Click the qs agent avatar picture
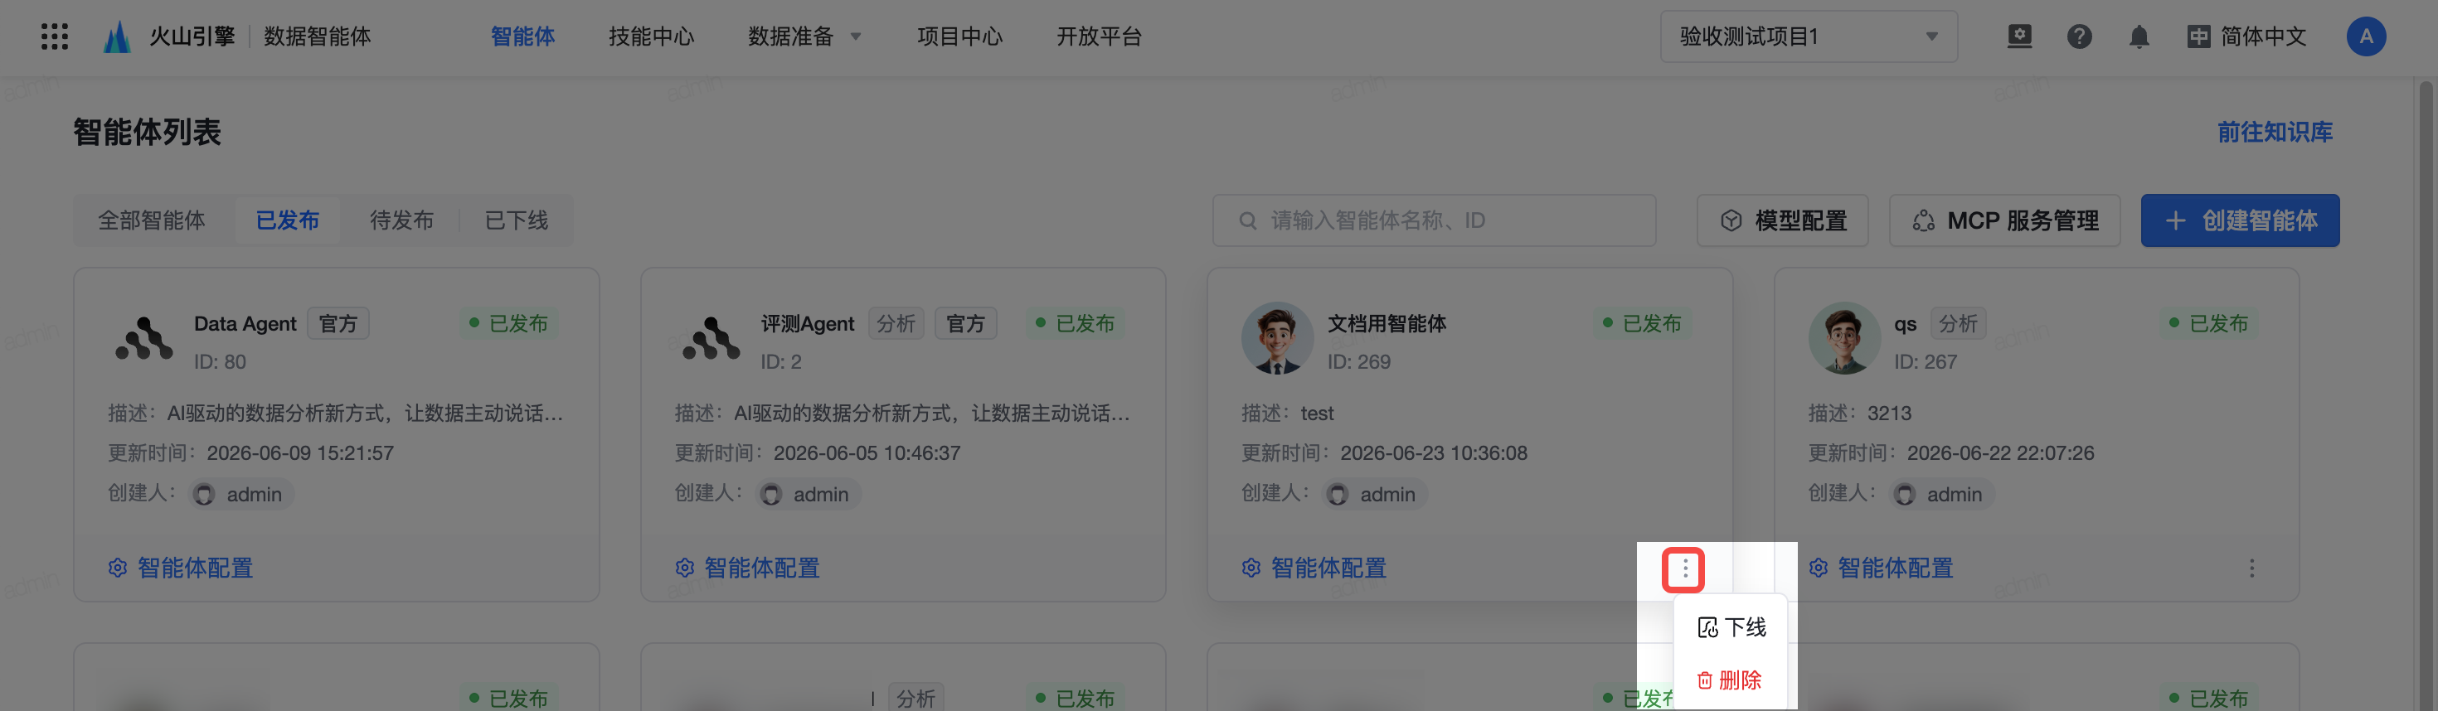Viewport: 2438px width, 711px height. click(x=1843, y=338)
